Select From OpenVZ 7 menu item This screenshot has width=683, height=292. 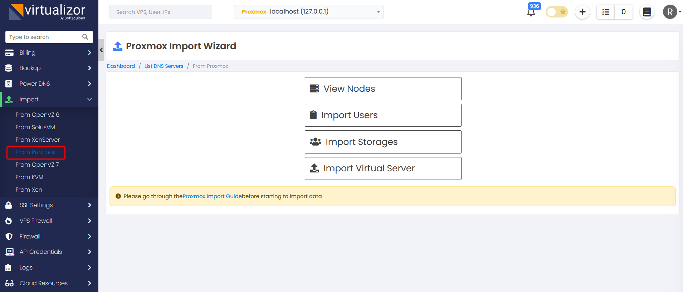click(37, 165)
